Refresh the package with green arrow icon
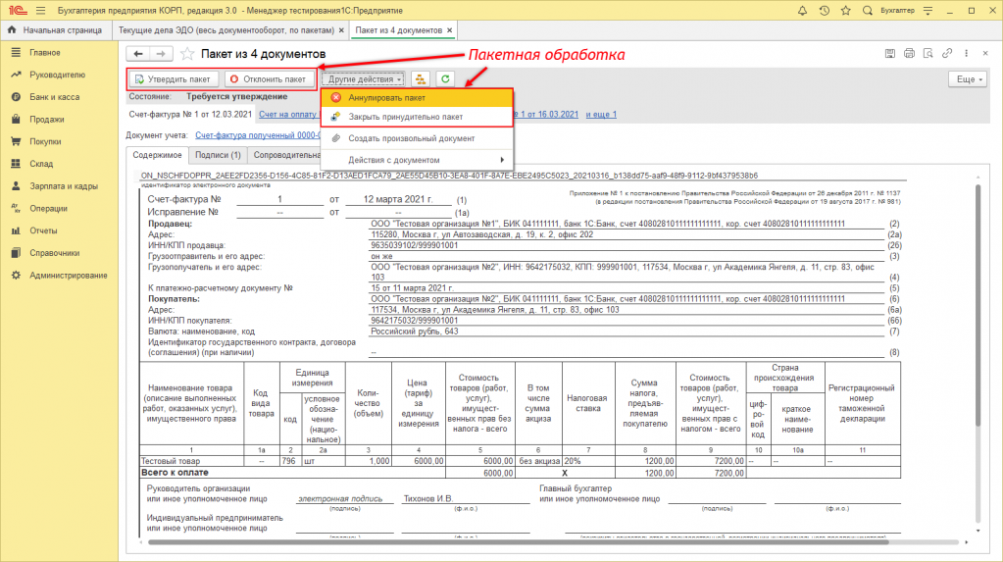Screen dimensions: 1003x562 coord(445,78)
